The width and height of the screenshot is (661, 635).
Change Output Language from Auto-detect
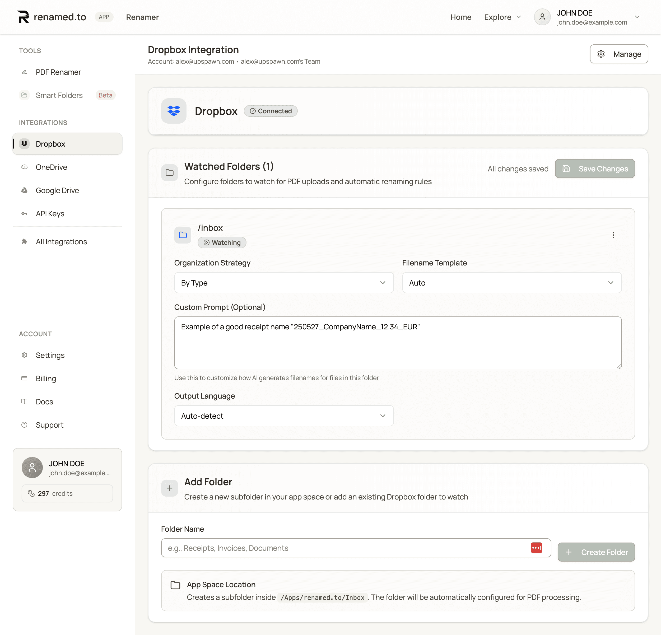tap(284, 416)
